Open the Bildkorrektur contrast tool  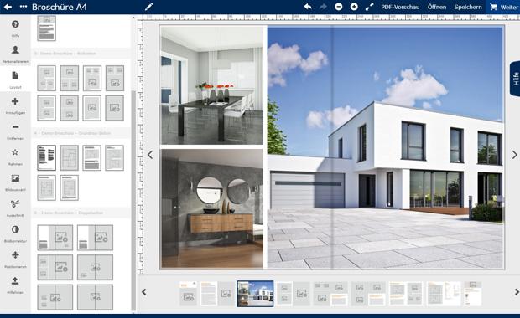click(x=15, y=233)
